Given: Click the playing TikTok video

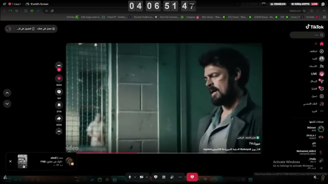Looking at the screenshot, I should [x=164, y=98].
